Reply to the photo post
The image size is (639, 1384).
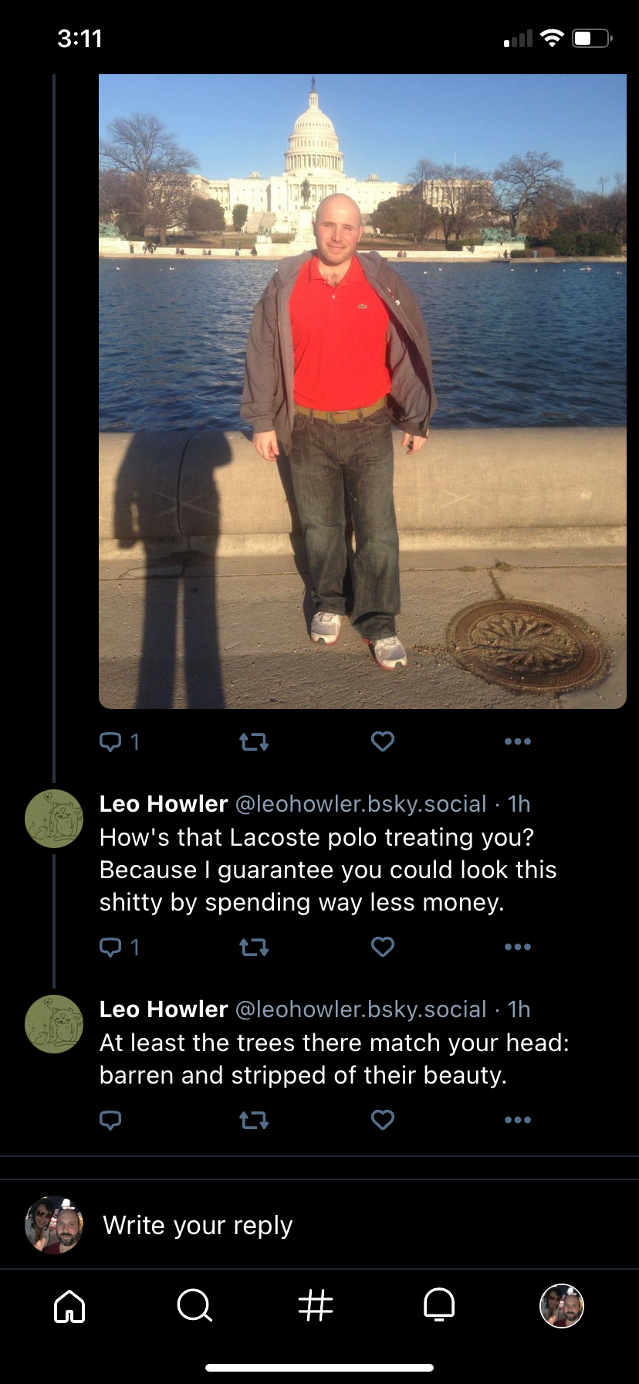pos(111,742)
